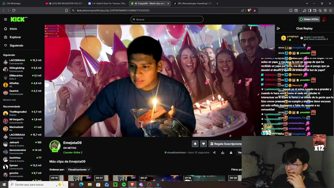This screenshot has height=188, width=334.
Task: Switch to Build A Boat For Treasure tab
Action: click(107, 3)
